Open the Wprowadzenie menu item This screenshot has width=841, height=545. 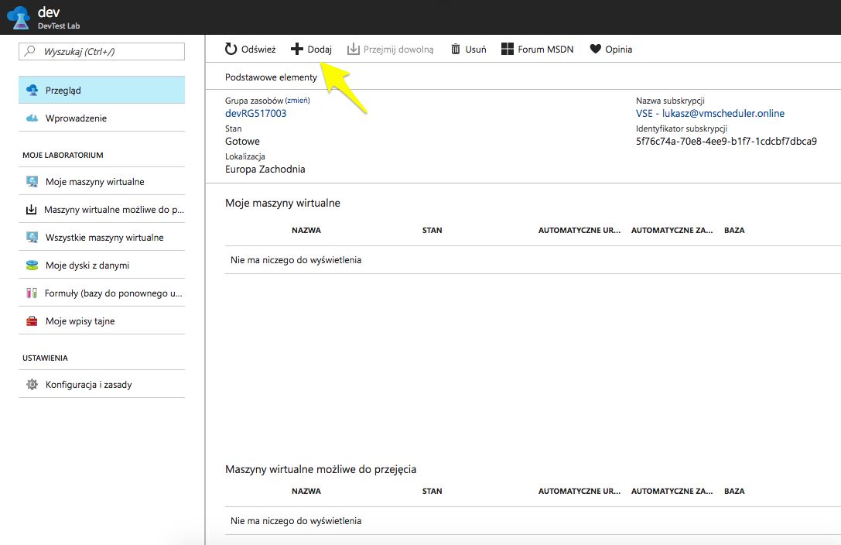tap(102, 118)
